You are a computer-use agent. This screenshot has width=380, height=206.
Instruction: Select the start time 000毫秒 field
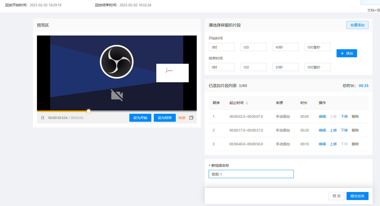click(318, 47)
